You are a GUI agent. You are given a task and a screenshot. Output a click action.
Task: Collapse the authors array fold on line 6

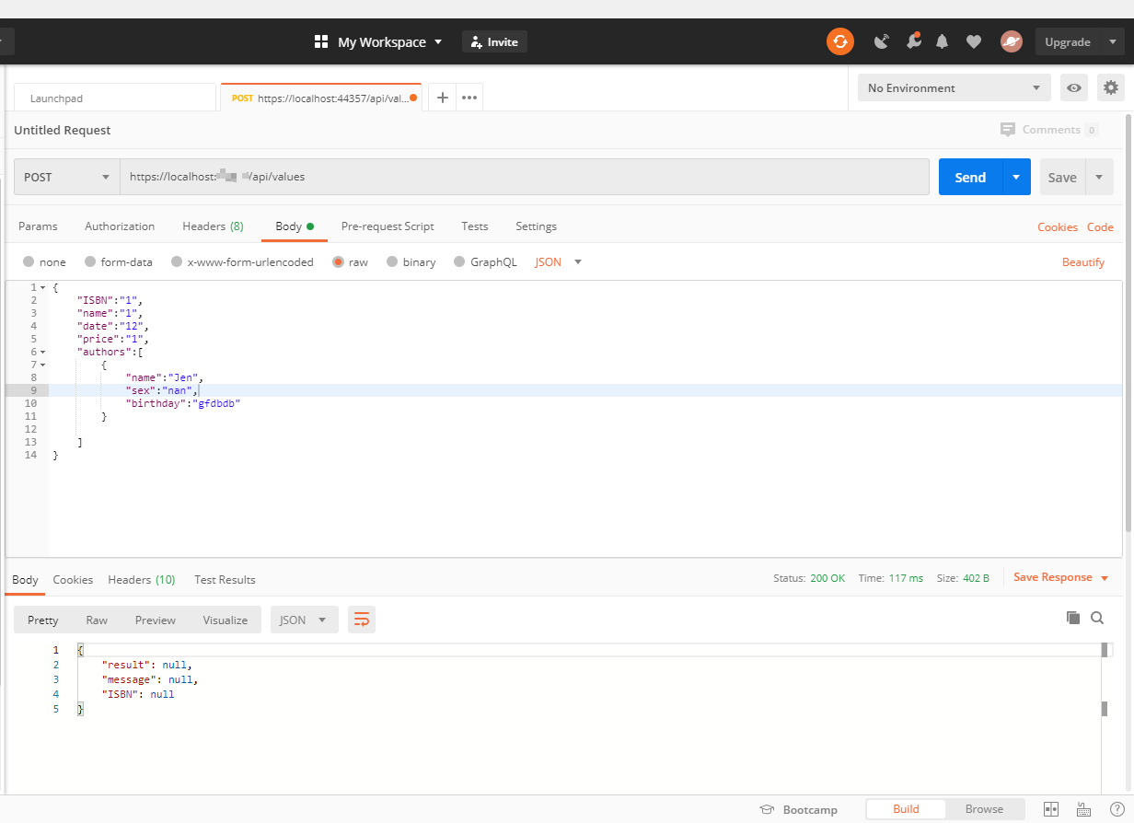pyautogui.click(x=42, y=352)
